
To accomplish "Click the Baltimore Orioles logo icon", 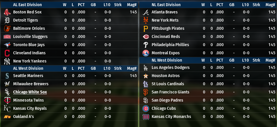I will (x=7, y=29).
